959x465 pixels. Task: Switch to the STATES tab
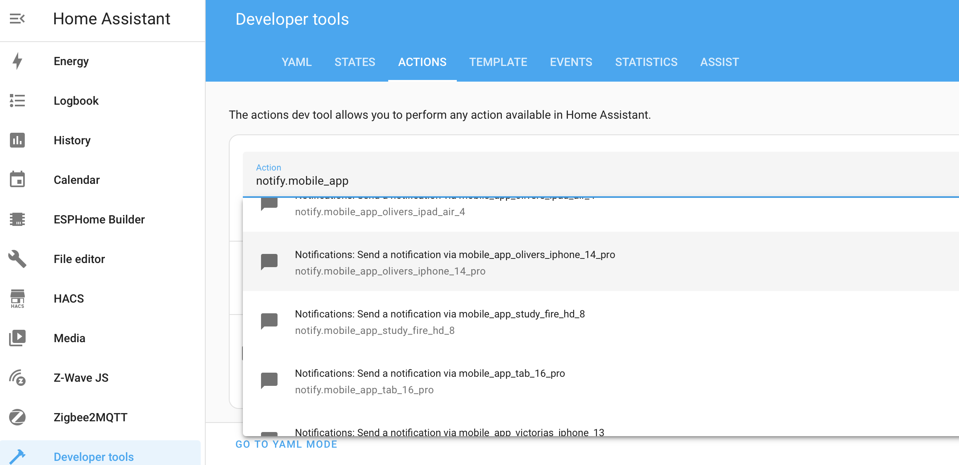(x=355, y=62)
